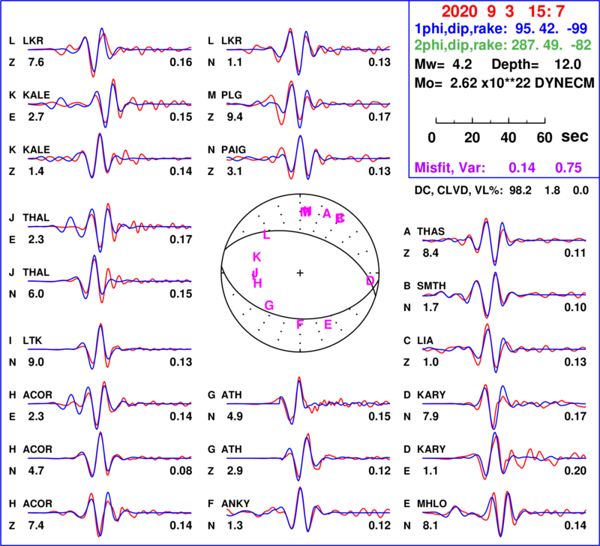600x546 pixels.
Task: Click the amplitude value 8.4 under THAS
Action: coord(430,253)
